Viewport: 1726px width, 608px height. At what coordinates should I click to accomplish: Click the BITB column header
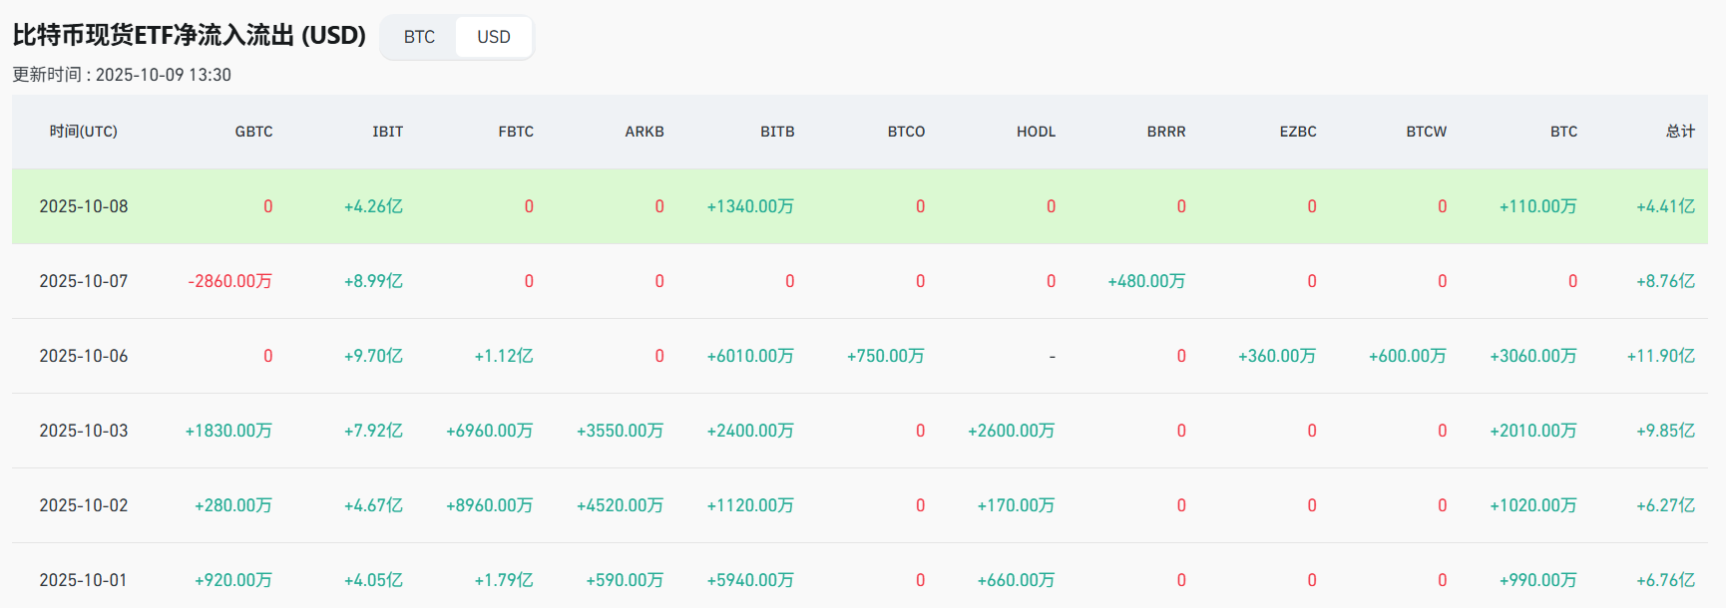(x=777, y=132)
